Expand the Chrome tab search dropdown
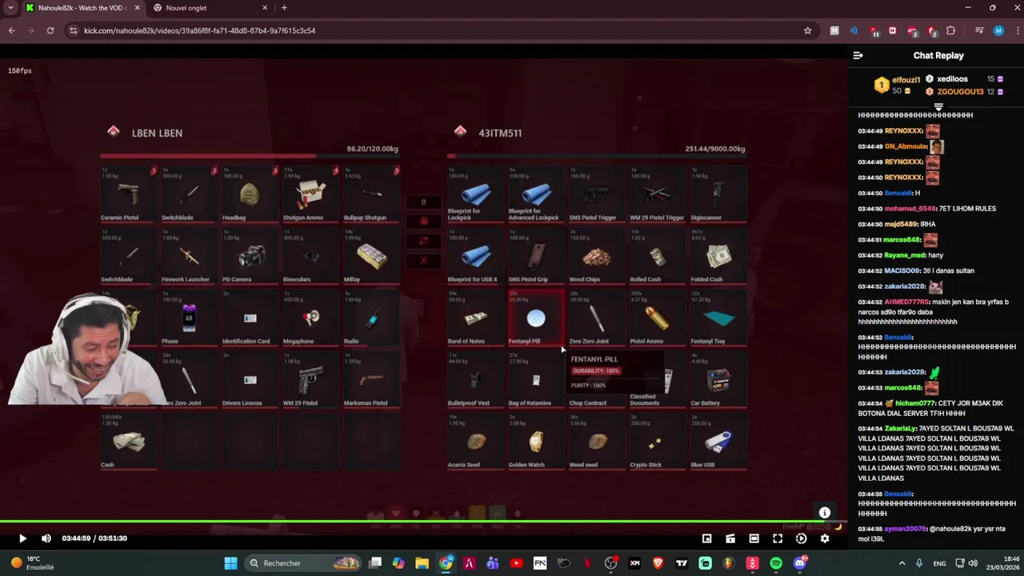1024x576 pixels. [10, 8]
